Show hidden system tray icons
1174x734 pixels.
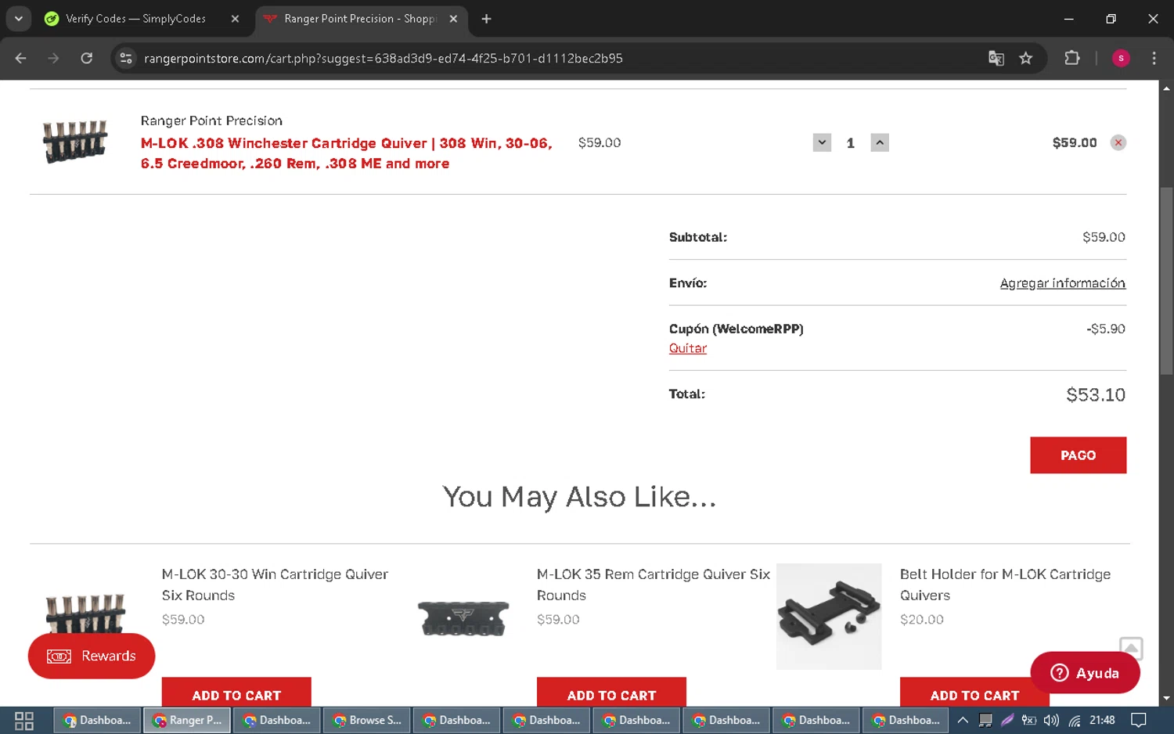point(963,721)
